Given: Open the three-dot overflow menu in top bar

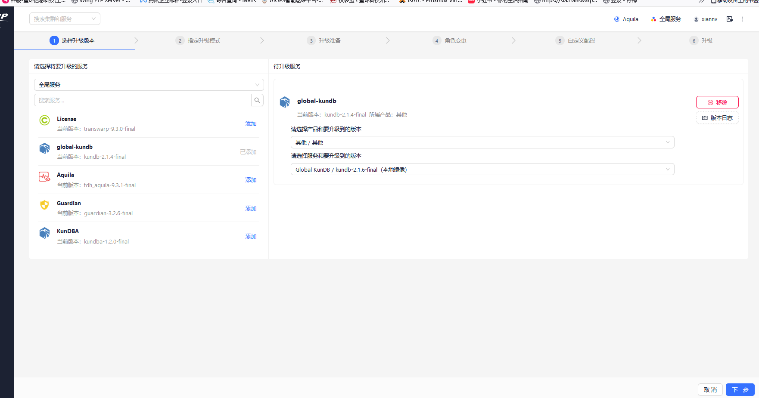Looking at the screenshot, I should click(x=742, y=19).
